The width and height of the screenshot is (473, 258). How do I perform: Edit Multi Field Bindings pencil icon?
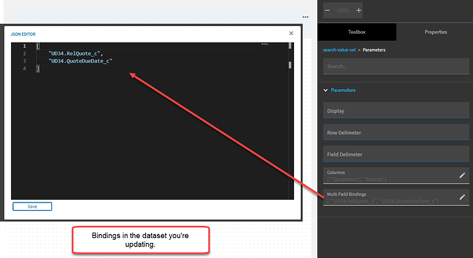[462, 197]
